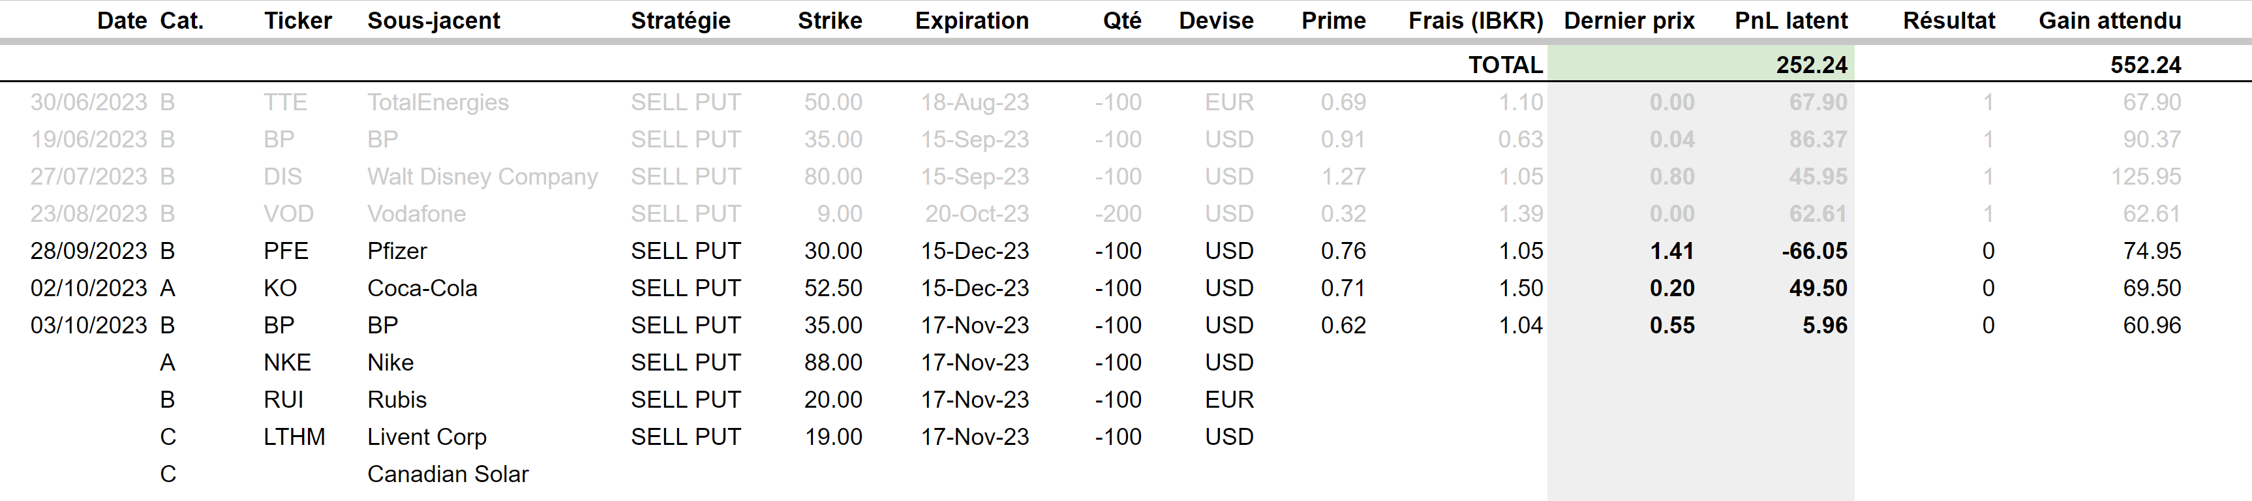Screen dimensions: 2252x501
Task: Click the PFE ticker cell
Action: pos(286,251)
